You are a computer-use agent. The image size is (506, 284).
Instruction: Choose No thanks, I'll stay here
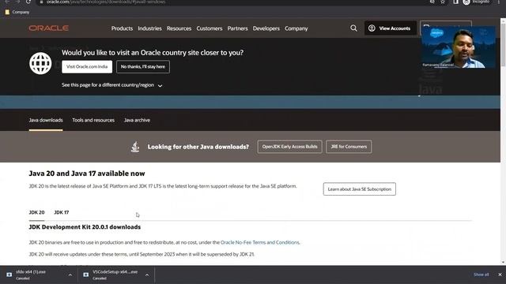(143, 66)
